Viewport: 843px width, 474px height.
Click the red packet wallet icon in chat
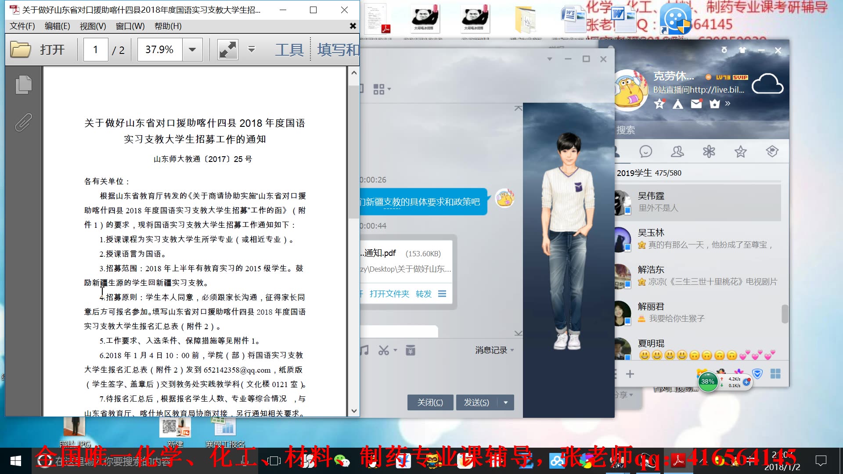tap(411, 350)
